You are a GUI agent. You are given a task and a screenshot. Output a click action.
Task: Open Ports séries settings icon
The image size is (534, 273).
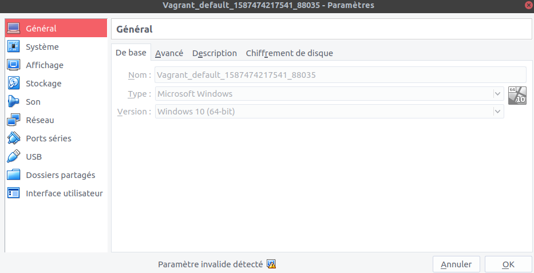click(x=14, y=139)
